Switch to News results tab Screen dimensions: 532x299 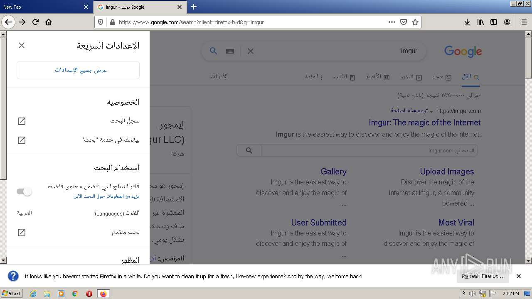(377, 77)
